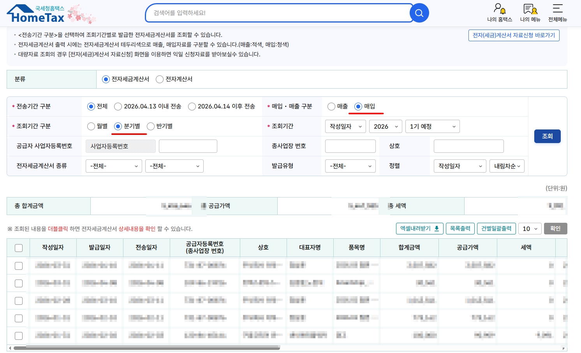
Task: Open second 전자세금계산서 종류 -전체- dropdown
Action: 174,166
